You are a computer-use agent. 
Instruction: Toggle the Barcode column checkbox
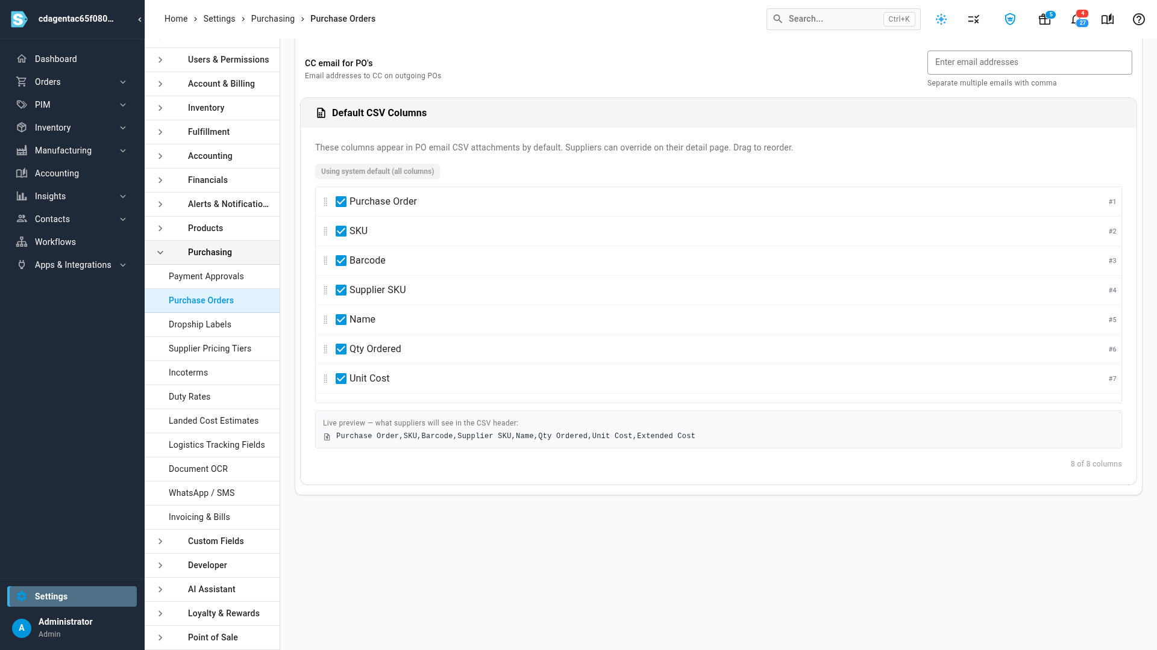click(341, 261)
